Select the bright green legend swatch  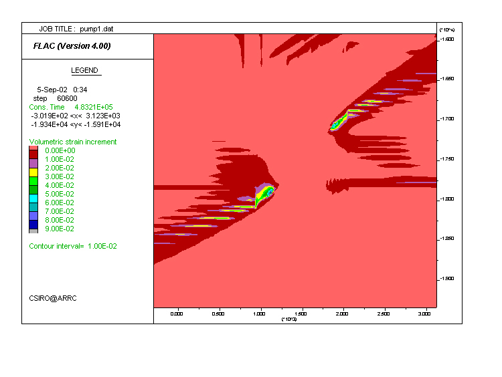pyautogui.click(x=33, y=180)
